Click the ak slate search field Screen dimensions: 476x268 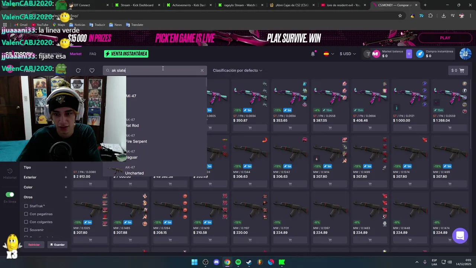pyautogui.click(x=154, y=70)
